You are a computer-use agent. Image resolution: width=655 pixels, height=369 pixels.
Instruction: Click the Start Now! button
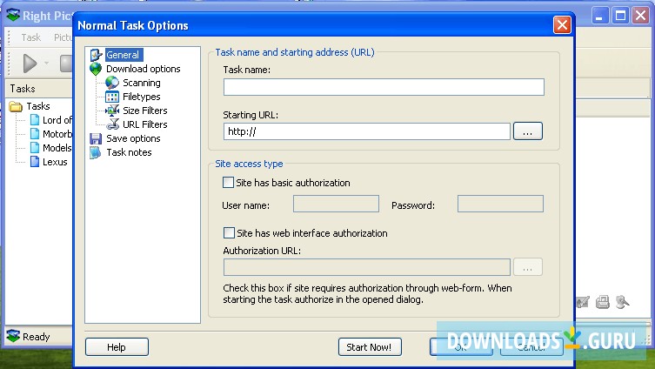(370, 347)
